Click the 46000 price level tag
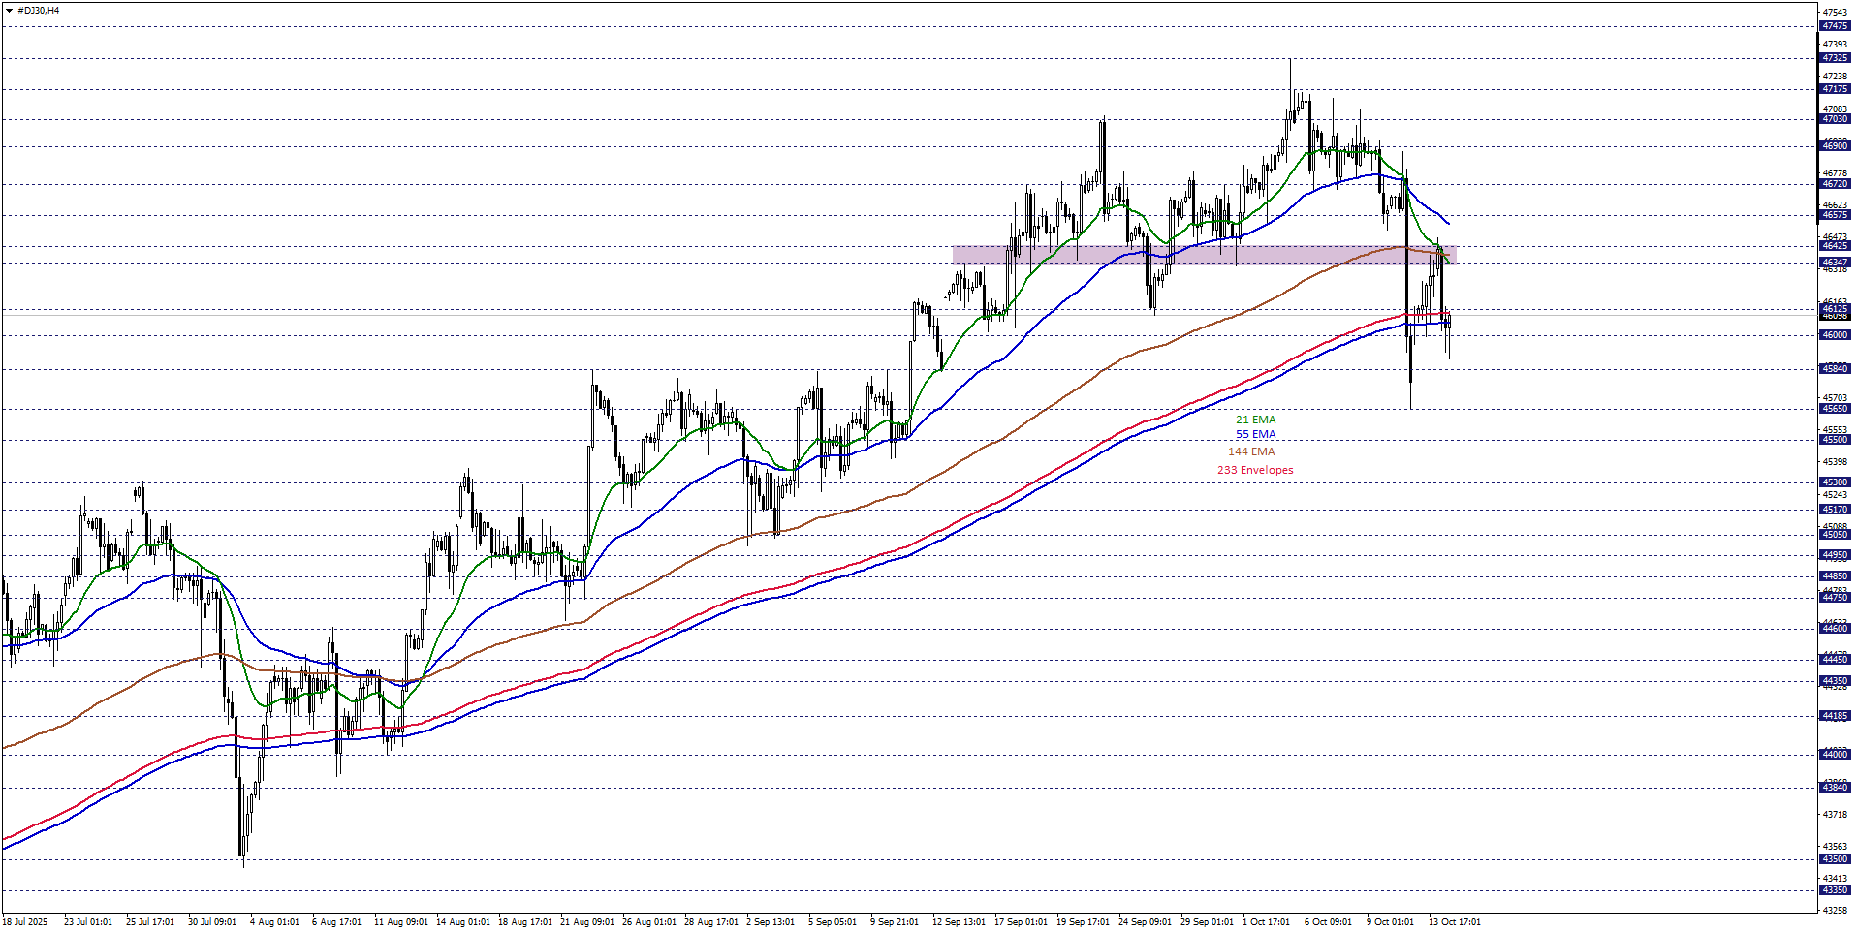 [1835, 335]
